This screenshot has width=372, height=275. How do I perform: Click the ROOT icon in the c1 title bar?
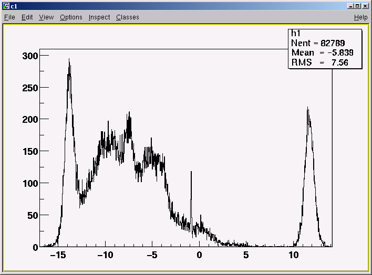(6, 6)
